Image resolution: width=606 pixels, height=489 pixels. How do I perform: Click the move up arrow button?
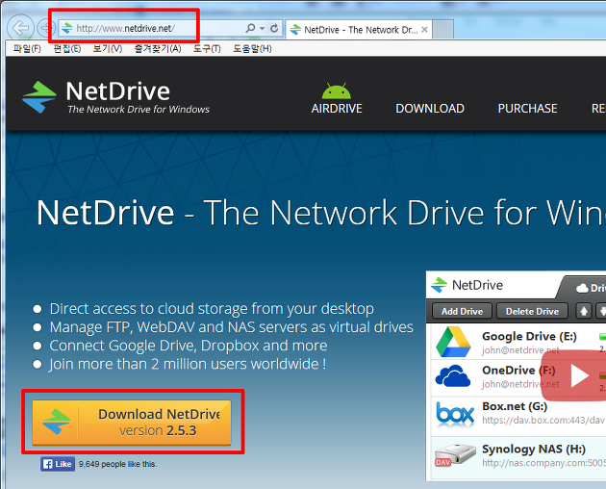[x=584, y=311]
